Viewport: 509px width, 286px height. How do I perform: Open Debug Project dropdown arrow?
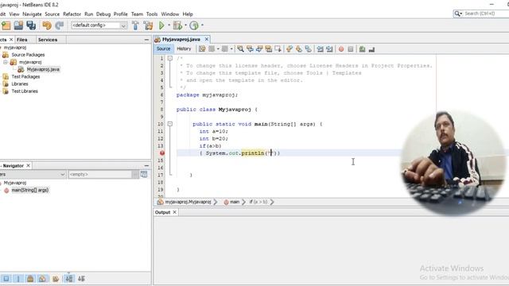coord(185,25)
